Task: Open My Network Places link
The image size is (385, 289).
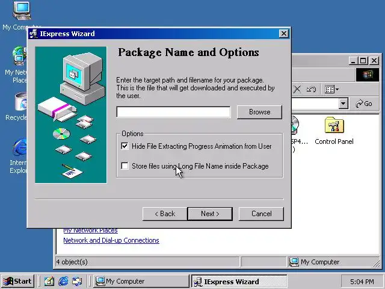Action: click(x=90, y=230)
